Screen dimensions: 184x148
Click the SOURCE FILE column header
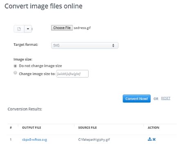[88, 128]
